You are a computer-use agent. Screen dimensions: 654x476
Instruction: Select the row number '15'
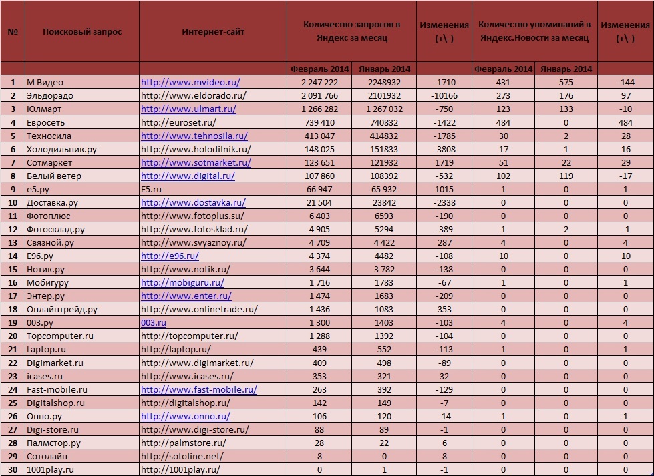(x=13, y=269)
